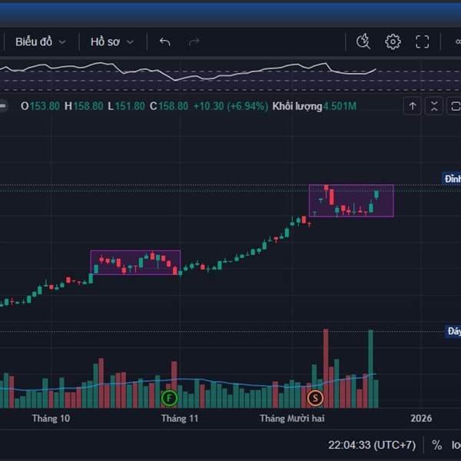Open timezone menu showing UTC+7
Screen dimensions: 461x461
(372, 444)
